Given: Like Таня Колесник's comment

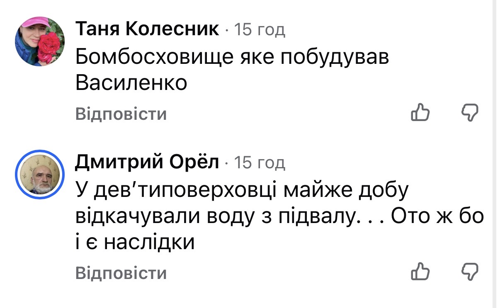Looking at the screenshot, I should [x=420, y=113].
